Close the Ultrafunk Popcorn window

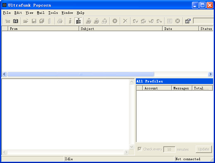[210, 5]
